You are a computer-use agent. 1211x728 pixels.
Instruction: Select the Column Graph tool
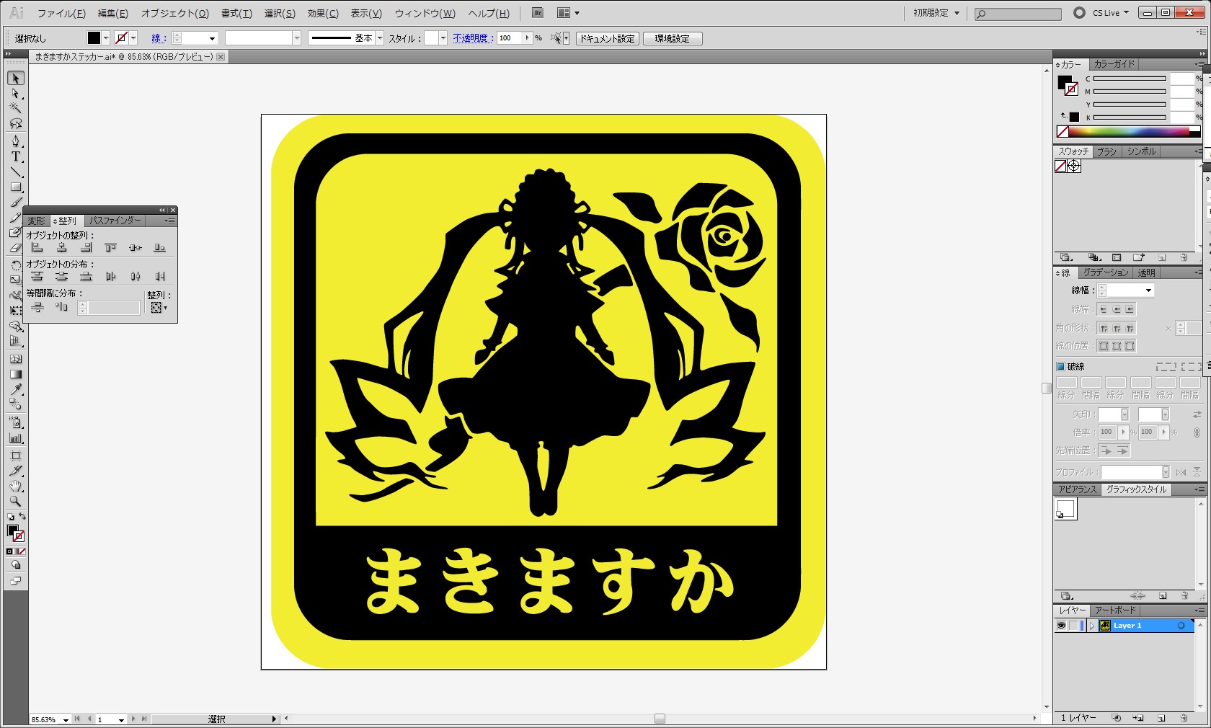15,438
